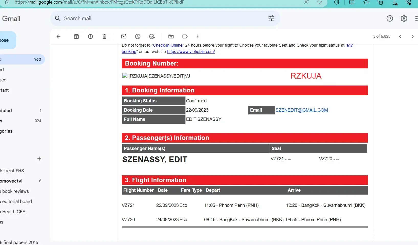Create a new label with plus icon
The width and height of the screenshot is (418, 245).
39,159
